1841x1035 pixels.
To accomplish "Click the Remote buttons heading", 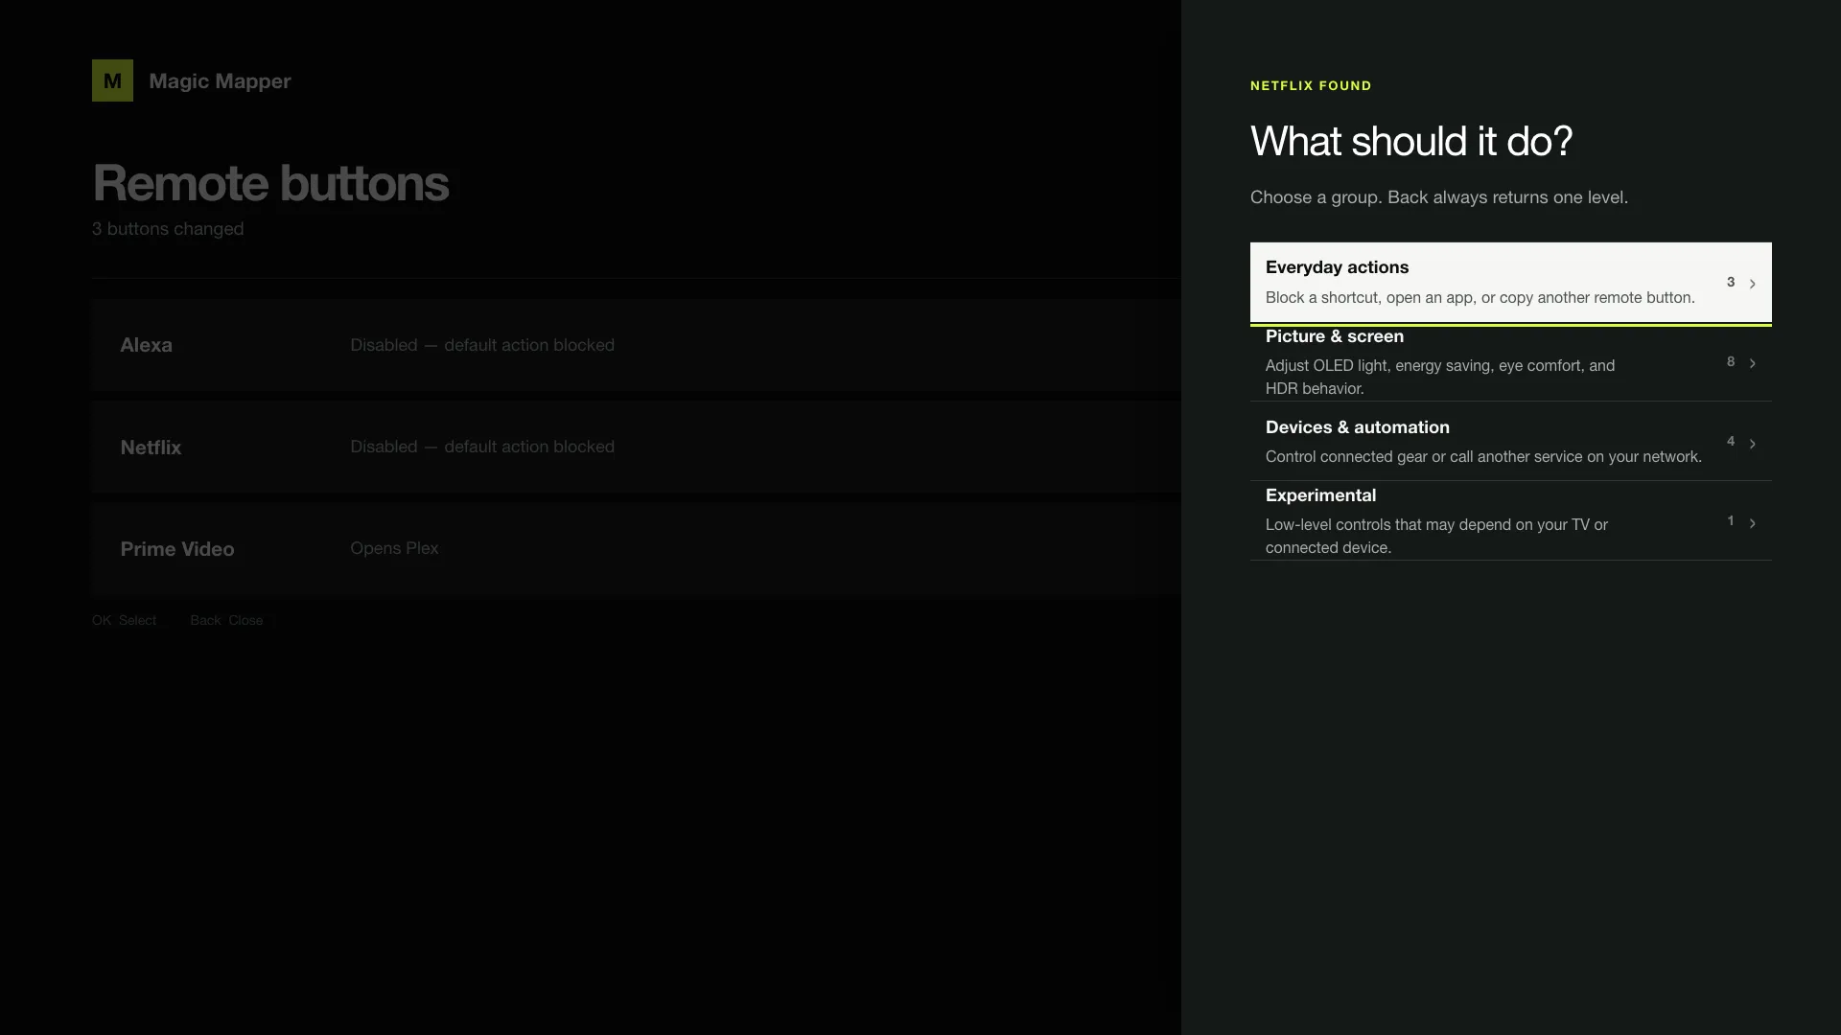I will (270, 183).
